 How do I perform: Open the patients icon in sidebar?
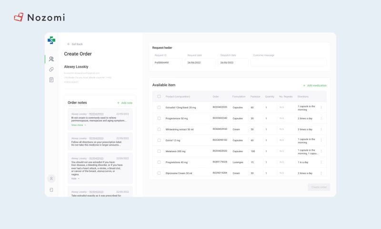[x=51, y=59]
